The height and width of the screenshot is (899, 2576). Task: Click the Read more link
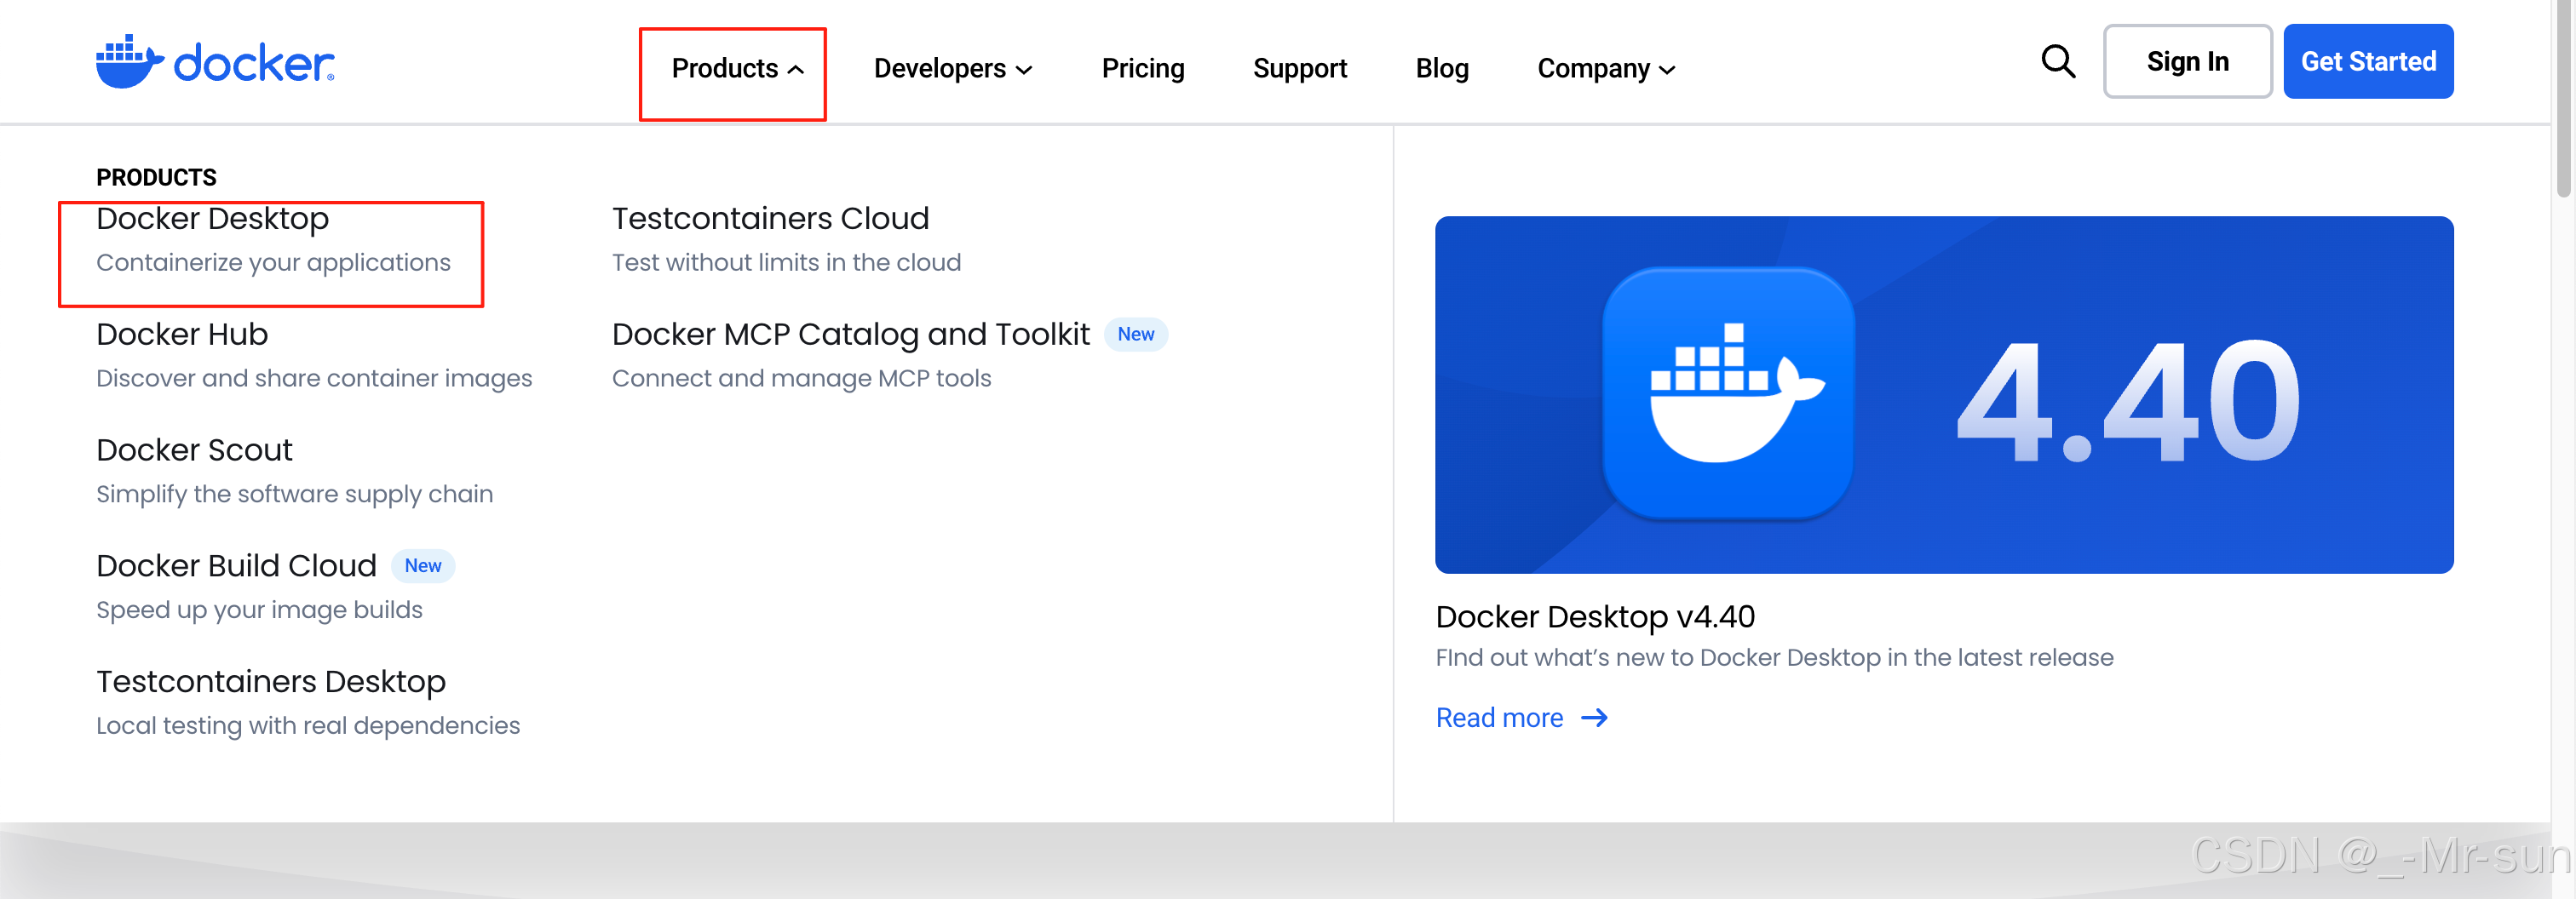click(x=1500, y=717)
